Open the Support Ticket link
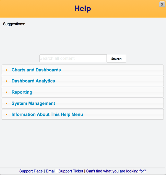 point(71,171)
